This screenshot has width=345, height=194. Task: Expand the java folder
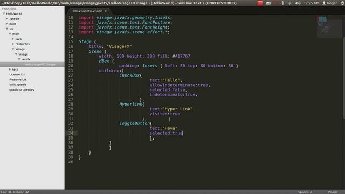click(x=13, y=39)
